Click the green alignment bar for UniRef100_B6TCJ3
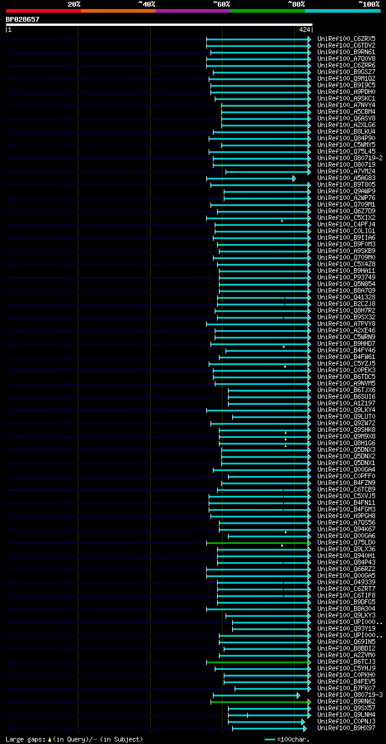 coord(259,662)
